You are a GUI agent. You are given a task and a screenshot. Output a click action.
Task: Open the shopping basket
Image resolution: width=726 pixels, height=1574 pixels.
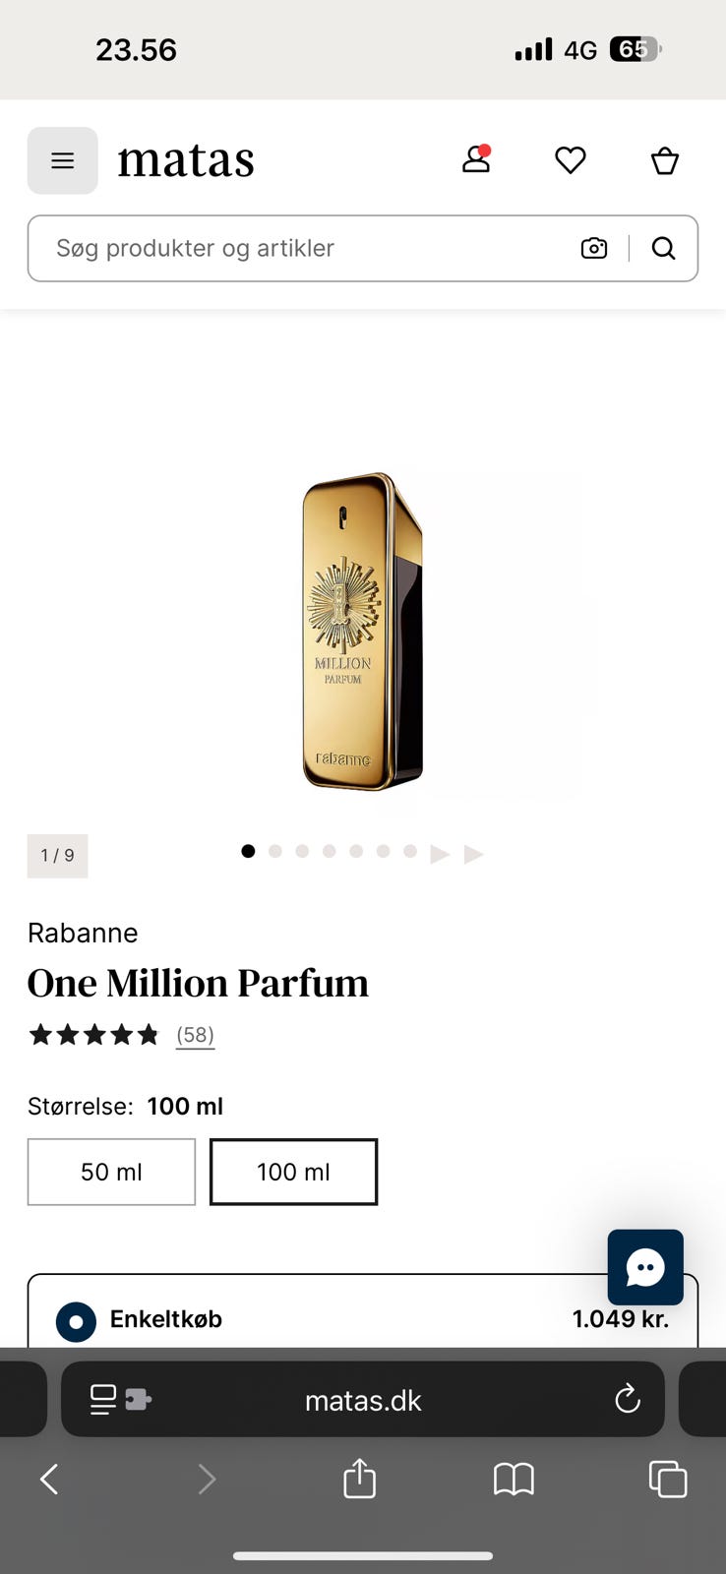pyautogui.click(x=665, y=160)
